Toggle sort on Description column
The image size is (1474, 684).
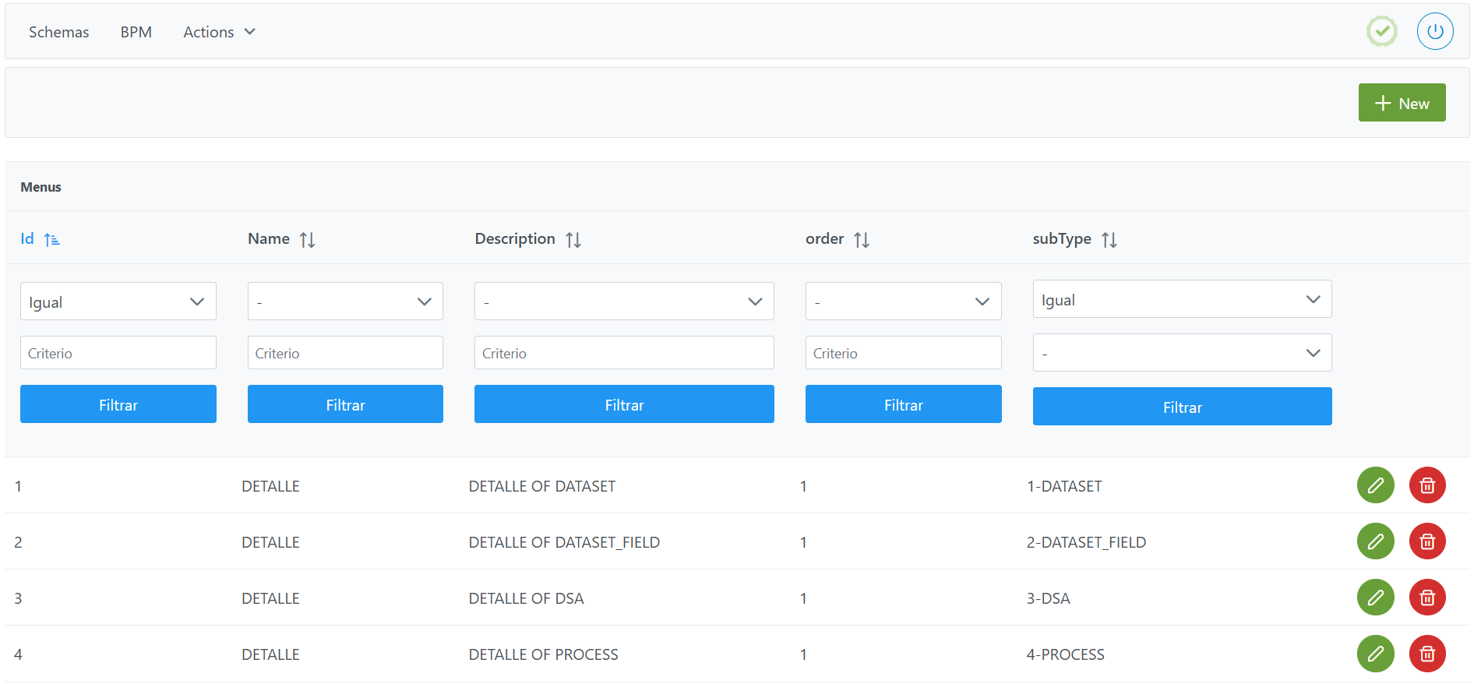pos(573,240)
